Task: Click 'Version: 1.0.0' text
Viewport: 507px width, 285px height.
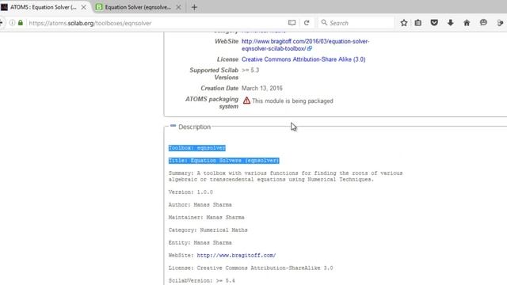Action: coord(190,192)
